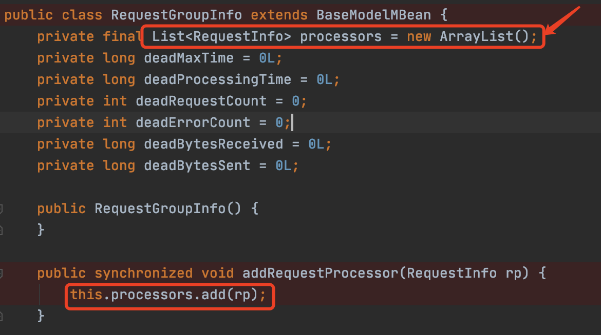Viewport: 601px width, 335px height.
Task: Place cursor on deadMaxTime field
Action: (189, 58)
